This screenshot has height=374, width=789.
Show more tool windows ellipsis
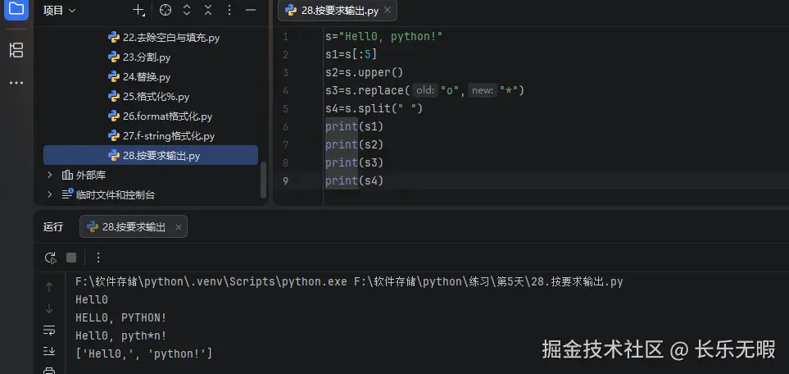(16, 83)
